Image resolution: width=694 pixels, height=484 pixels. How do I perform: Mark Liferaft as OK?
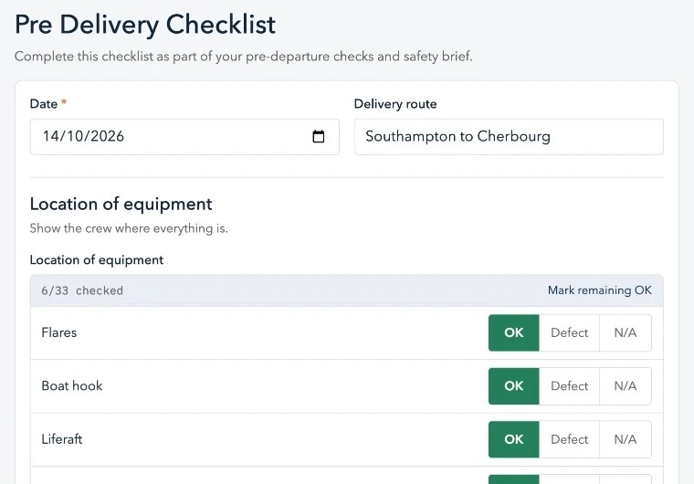[x=514, y=439]
